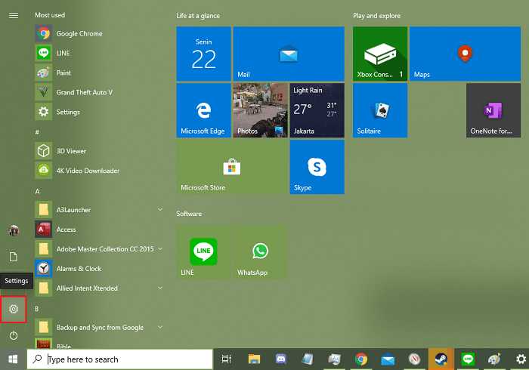Open the Mail icon on the taskbar
This screenshot has width=529, height=370.
click(388, 359)
